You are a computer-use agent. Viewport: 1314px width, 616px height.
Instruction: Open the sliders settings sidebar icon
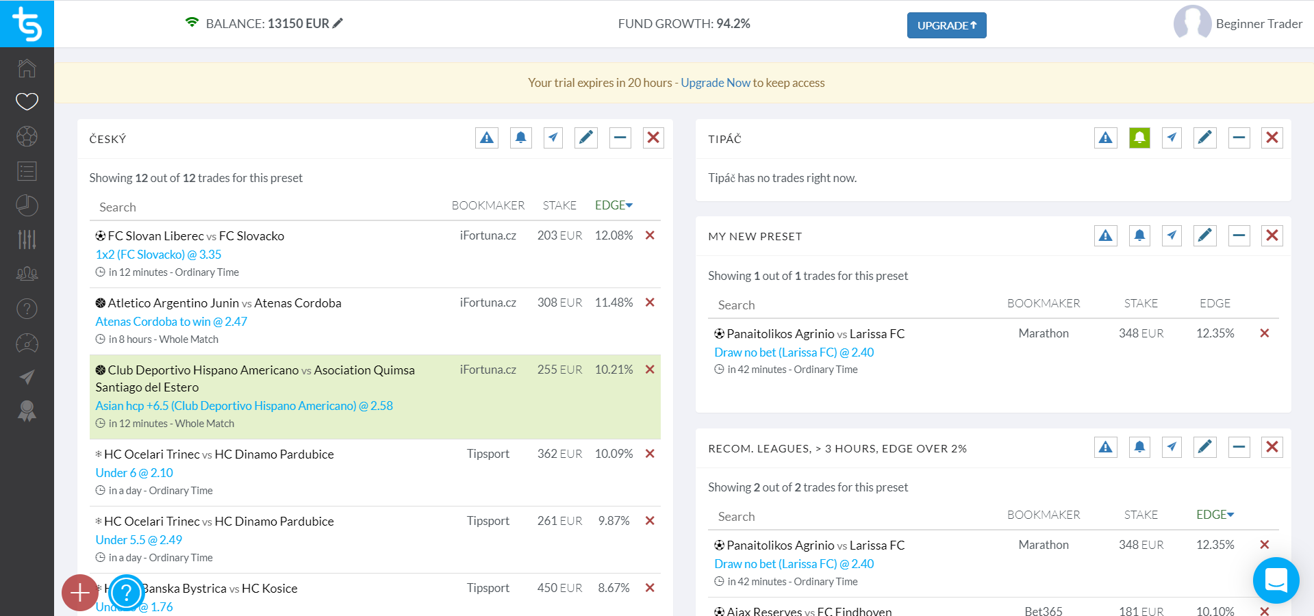pyautogui.click(x=27, y=240)
